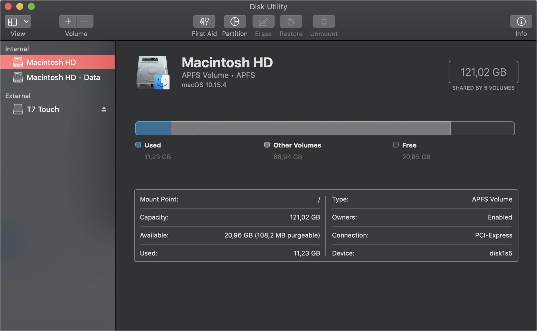
Task: Click the 'APFS Volume • APFS' subtitle
Action: 218,75
